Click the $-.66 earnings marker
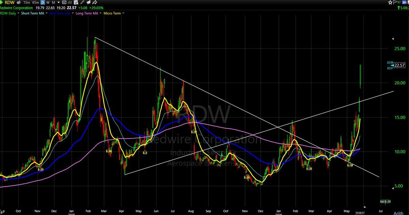The height and width of the screenshot is (215, 409). tap(109, 151)
